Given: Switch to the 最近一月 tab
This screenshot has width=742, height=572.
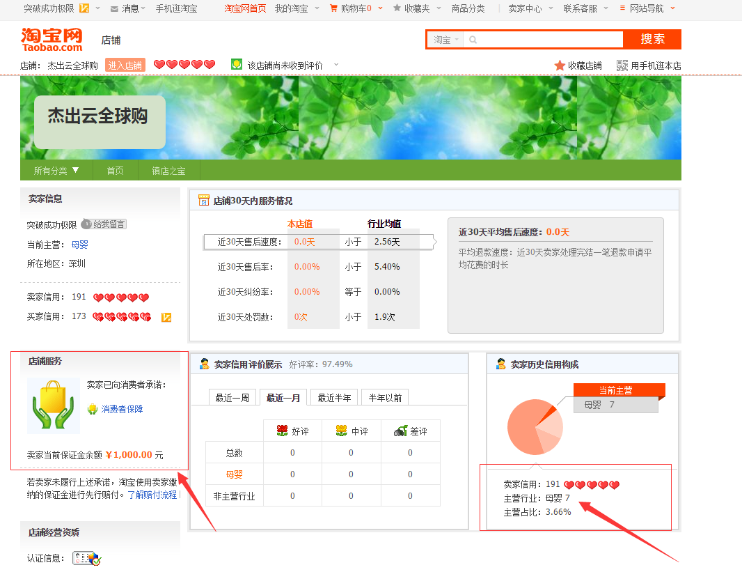Looking at the screenshot, I should point(283,397).
